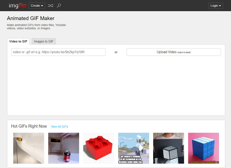Open the View All GIFs link
This screenshot has width=231, height=168.
click(x=59, y=127)
